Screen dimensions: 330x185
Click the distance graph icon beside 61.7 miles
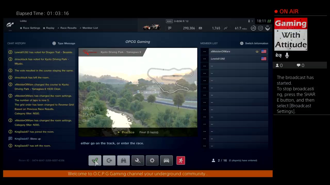tap(226, 28)
